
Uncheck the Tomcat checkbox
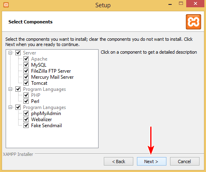(x=26, y=83)
